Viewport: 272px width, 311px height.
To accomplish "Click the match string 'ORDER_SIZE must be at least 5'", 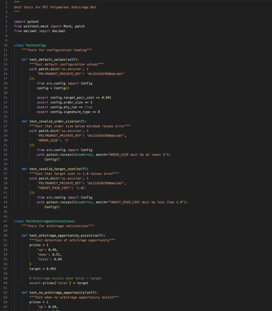I will click(x=138, y=155).
